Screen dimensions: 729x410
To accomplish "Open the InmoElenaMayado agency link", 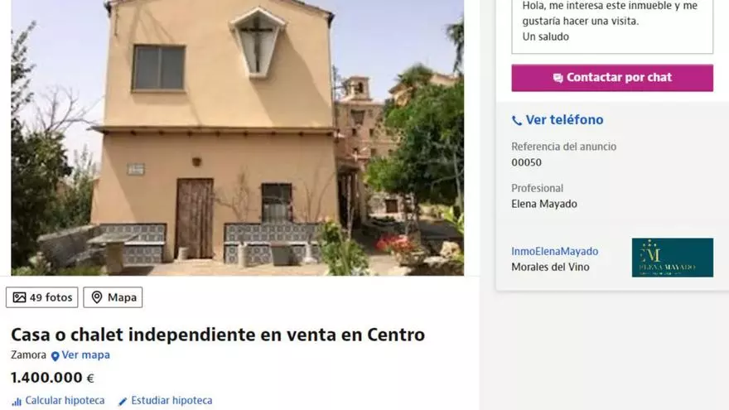I will click(555, 252).
